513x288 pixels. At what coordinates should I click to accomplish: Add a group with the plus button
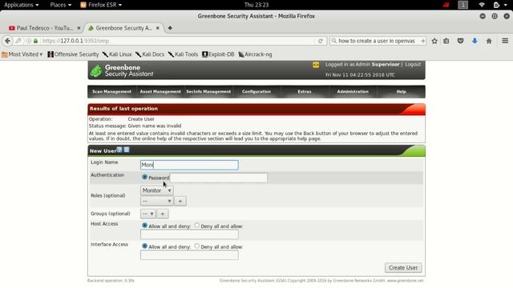[162, 214]
